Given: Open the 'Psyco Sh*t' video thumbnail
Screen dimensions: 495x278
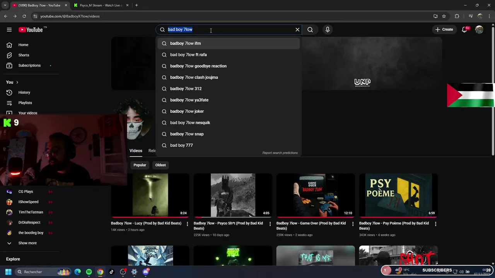Looking at the screenshot, I should (233, 195).
